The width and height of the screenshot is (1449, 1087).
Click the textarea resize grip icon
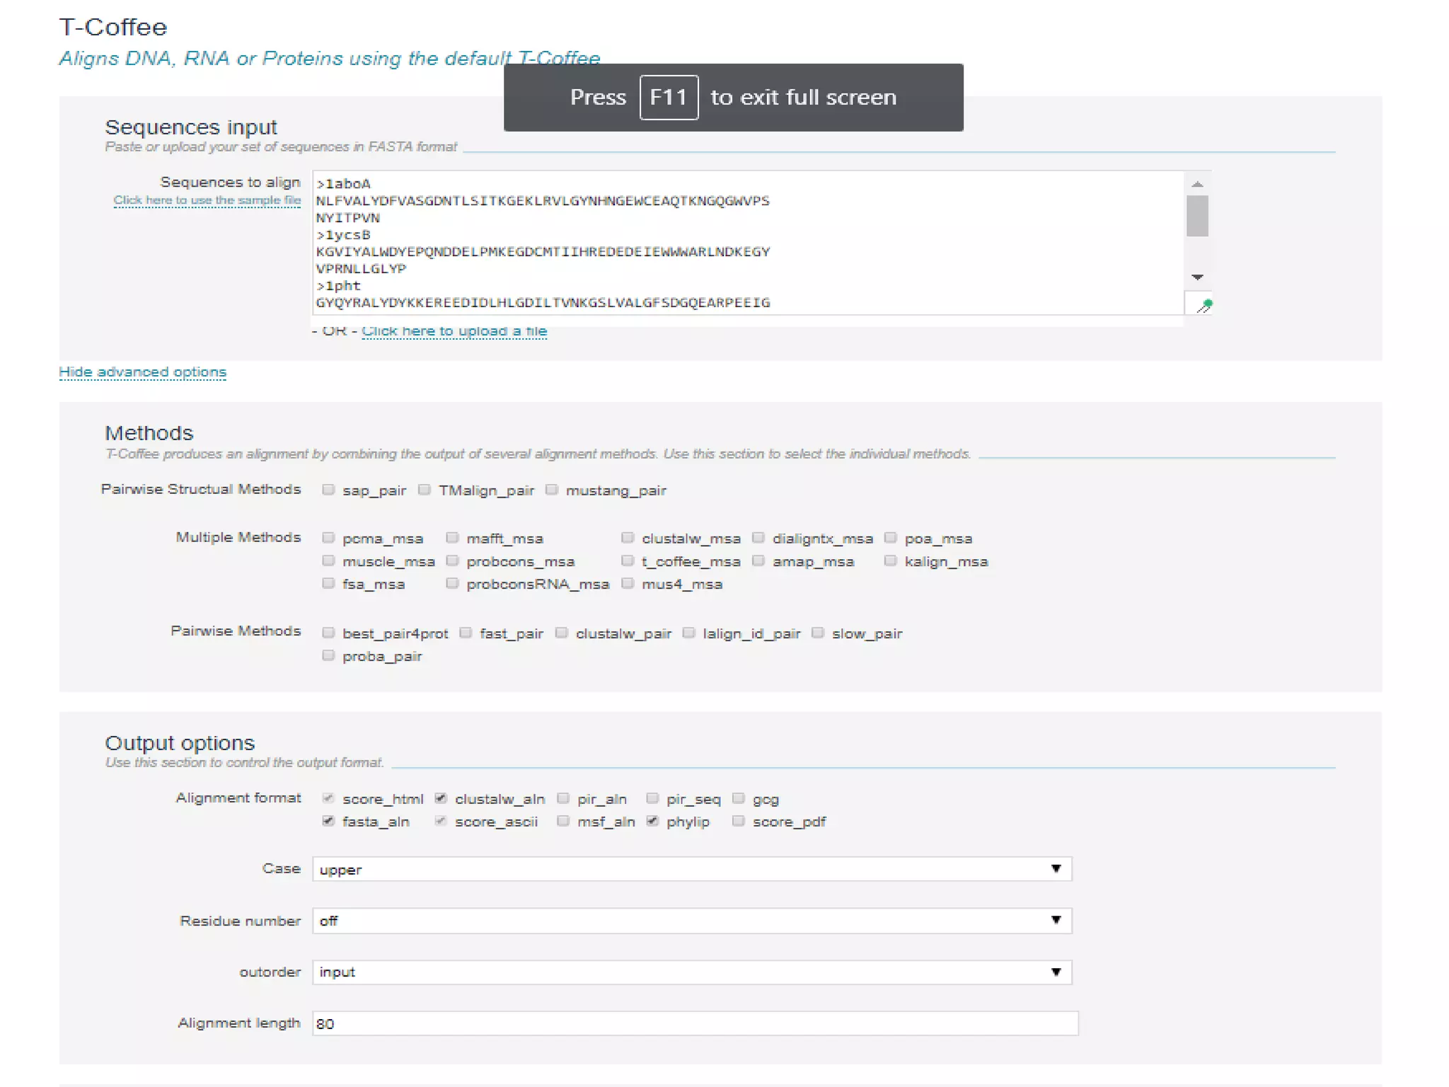tap(1204, 306)
